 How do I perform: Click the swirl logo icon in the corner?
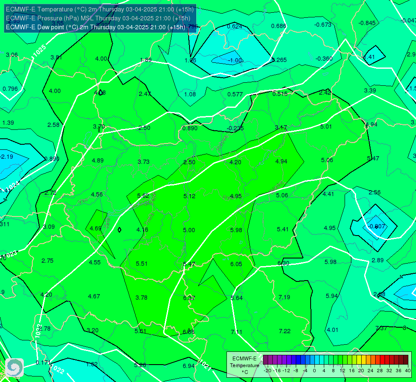coord(14,368)
